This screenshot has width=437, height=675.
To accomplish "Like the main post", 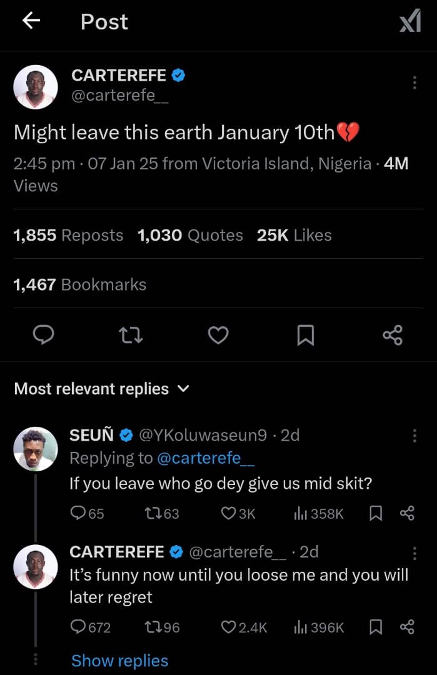I will [218, 336].
